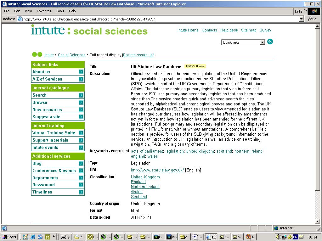Switch to the Word document taskbar button
This screenshot has height=241, width=322.
(x=198, y=237)
